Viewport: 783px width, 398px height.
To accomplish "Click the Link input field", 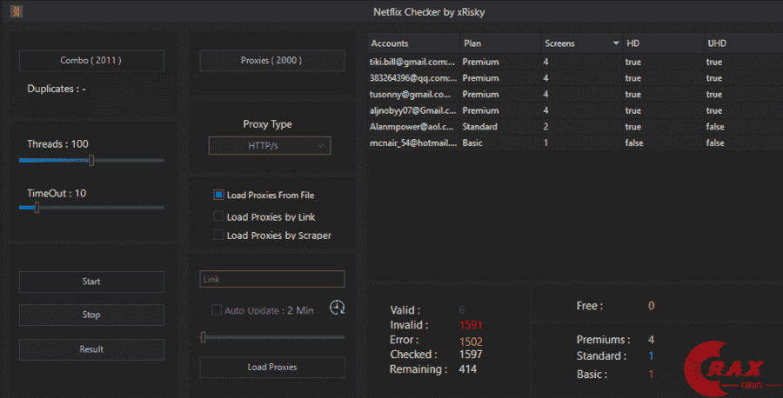I will tap(271, 279).
